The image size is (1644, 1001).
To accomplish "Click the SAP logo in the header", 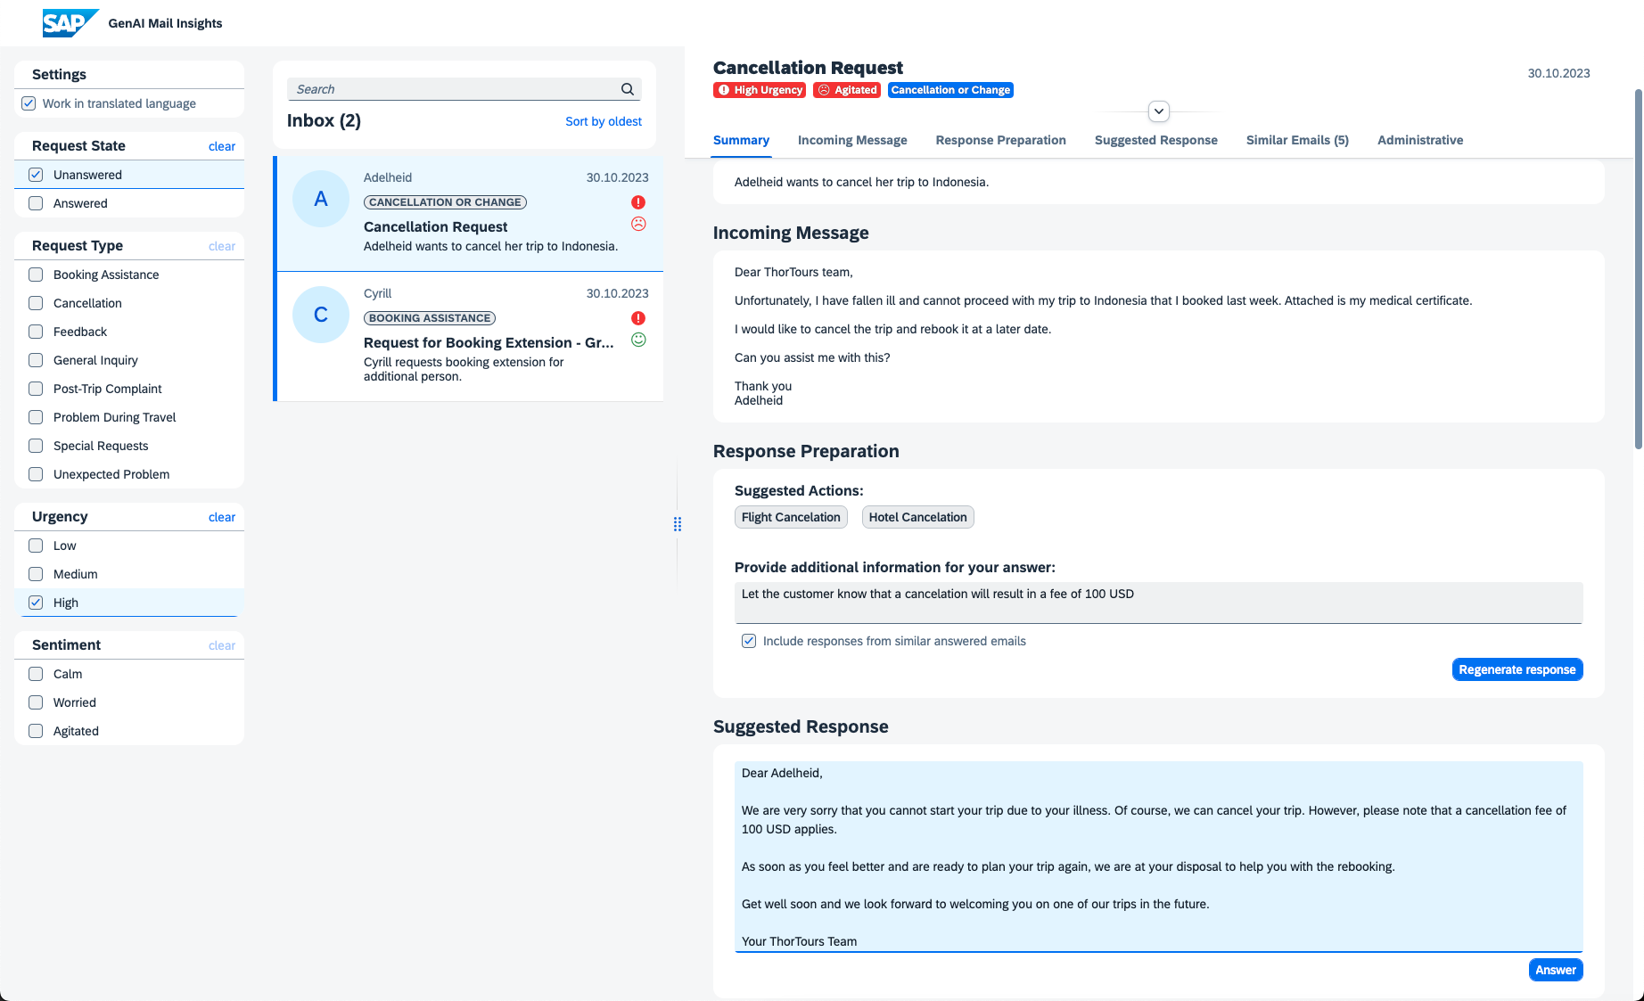I will 70,23.
